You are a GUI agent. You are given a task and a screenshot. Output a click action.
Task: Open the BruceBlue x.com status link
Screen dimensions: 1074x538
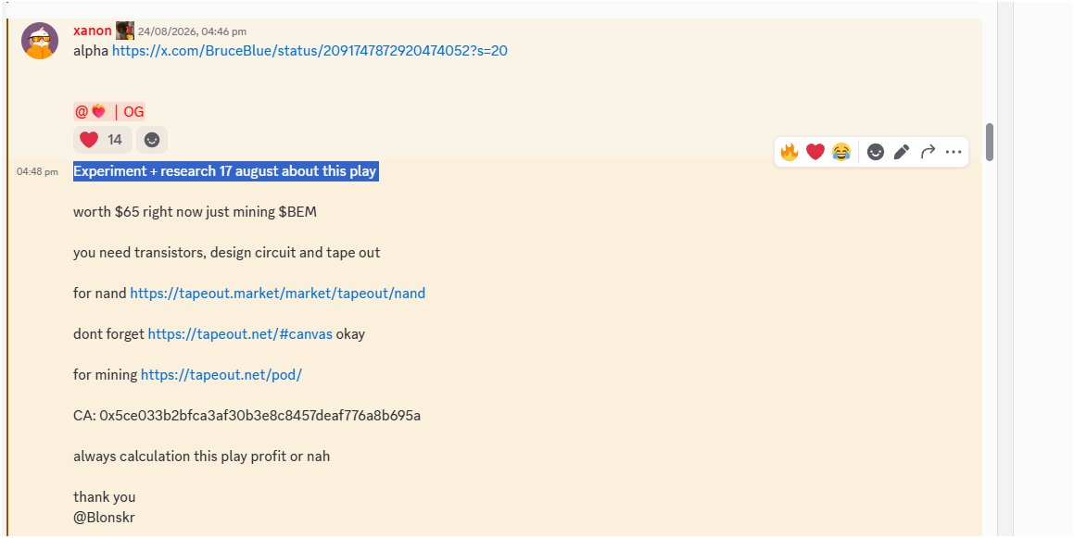pos(310,51)
